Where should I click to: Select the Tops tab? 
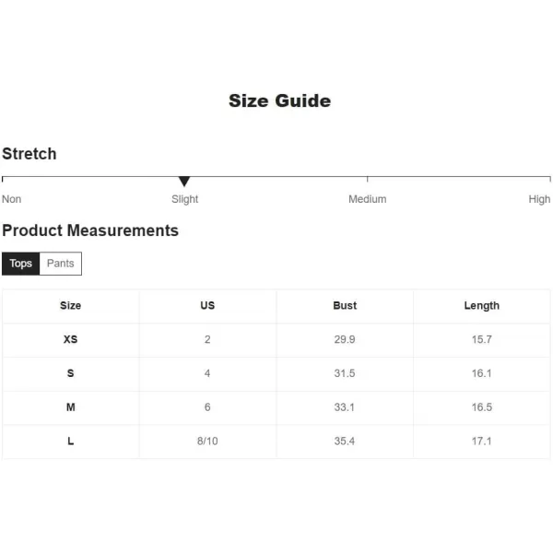pos(21,264)
